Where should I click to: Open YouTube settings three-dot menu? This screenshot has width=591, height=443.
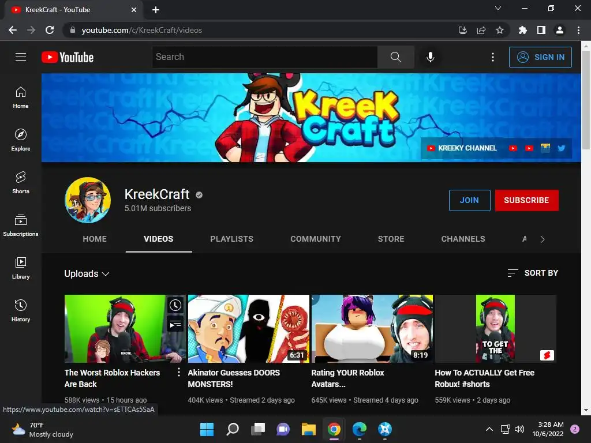(x=493, y=57)
